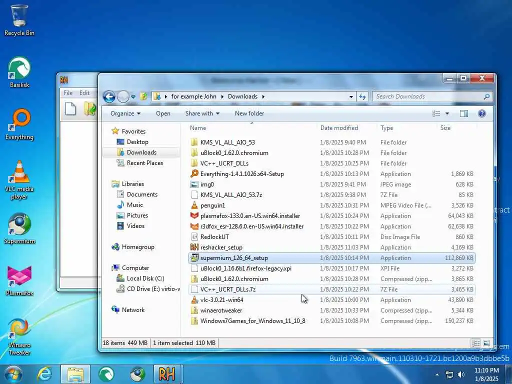Launch the Plasmafox desktop shortcut
512x384 pixels.
pos(19,280)
